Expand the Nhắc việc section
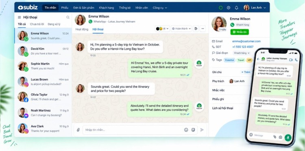Screen dimensions: 305x151 coord(218,90)
